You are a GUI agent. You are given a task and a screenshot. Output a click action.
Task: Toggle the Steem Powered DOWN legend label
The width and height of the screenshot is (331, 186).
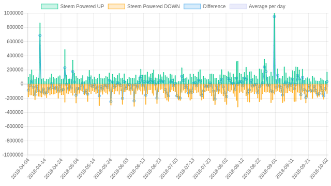(x=154, y=7)
